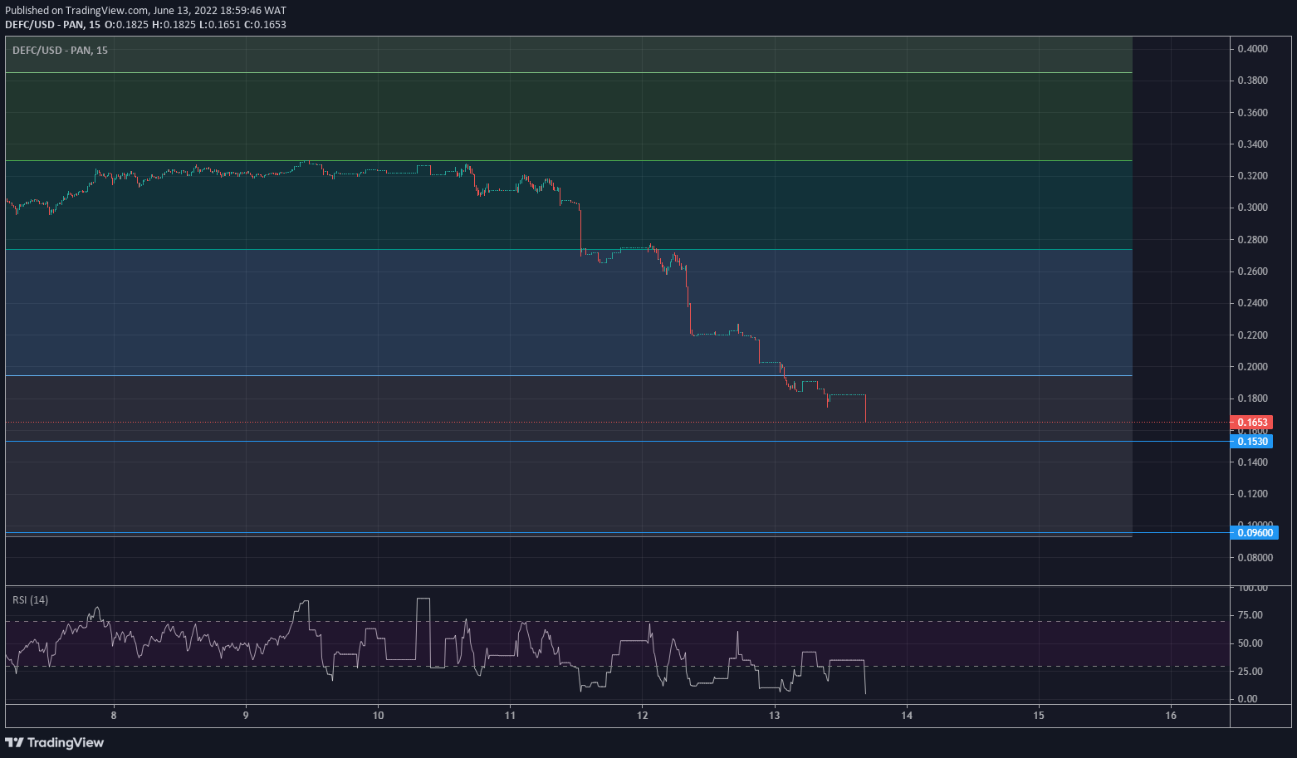Select the blue 0.09600 price label
Screen dimensions: 1297x758
[1255, 533]
